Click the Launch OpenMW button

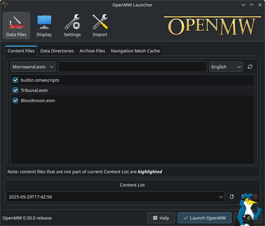(x=204, y=218)
